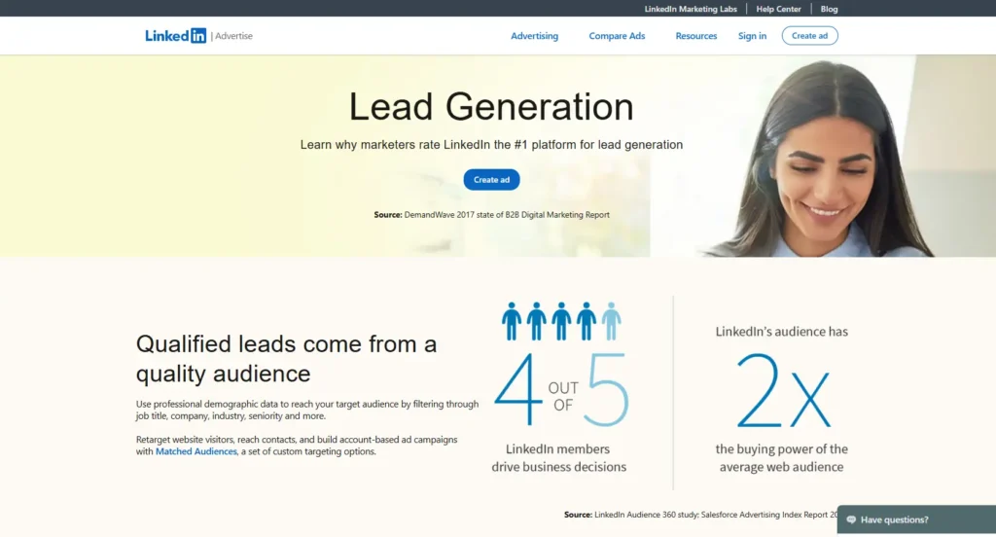Image resolution: width=996 pixels, height=537 pixels.
Task: Click the Advertise label beside the logo
Action: 233,36
